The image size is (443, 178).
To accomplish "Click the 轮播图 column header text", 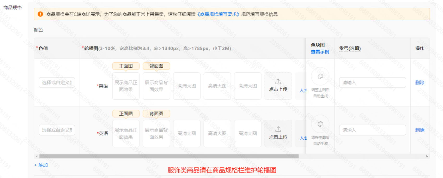I will (91, 48).
